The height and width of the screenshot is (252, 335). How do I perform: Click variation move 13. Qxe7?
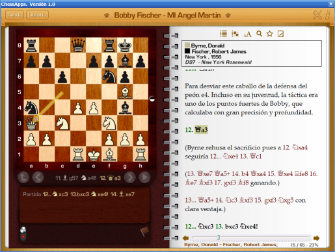pos(200,174)
